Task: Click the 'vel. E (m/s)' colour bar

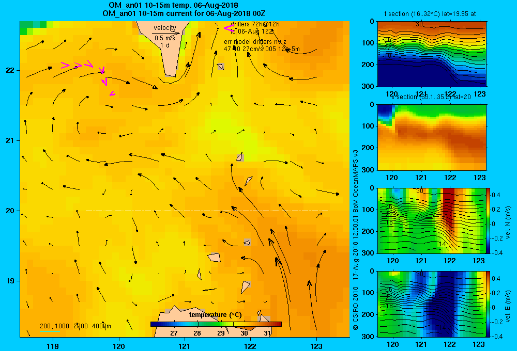Action: (x=488, y=304)
